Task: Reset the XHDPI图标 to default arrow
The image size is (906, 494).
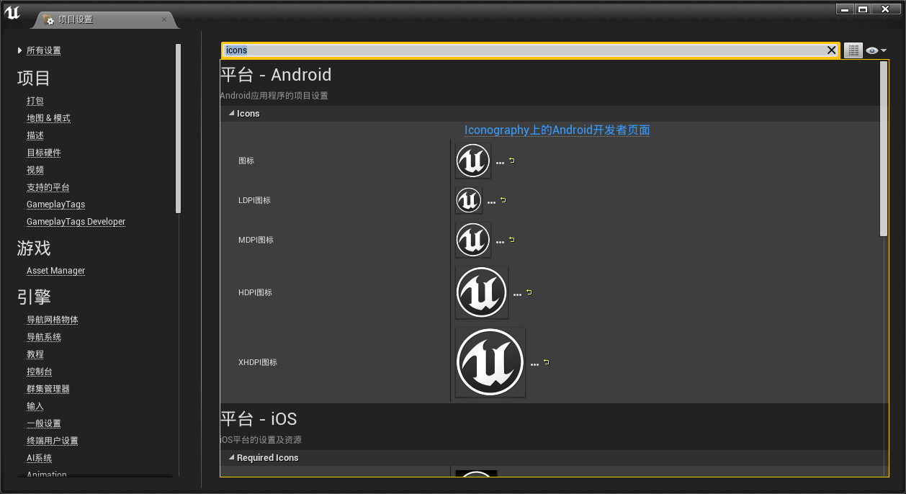Action: [547, 362]
